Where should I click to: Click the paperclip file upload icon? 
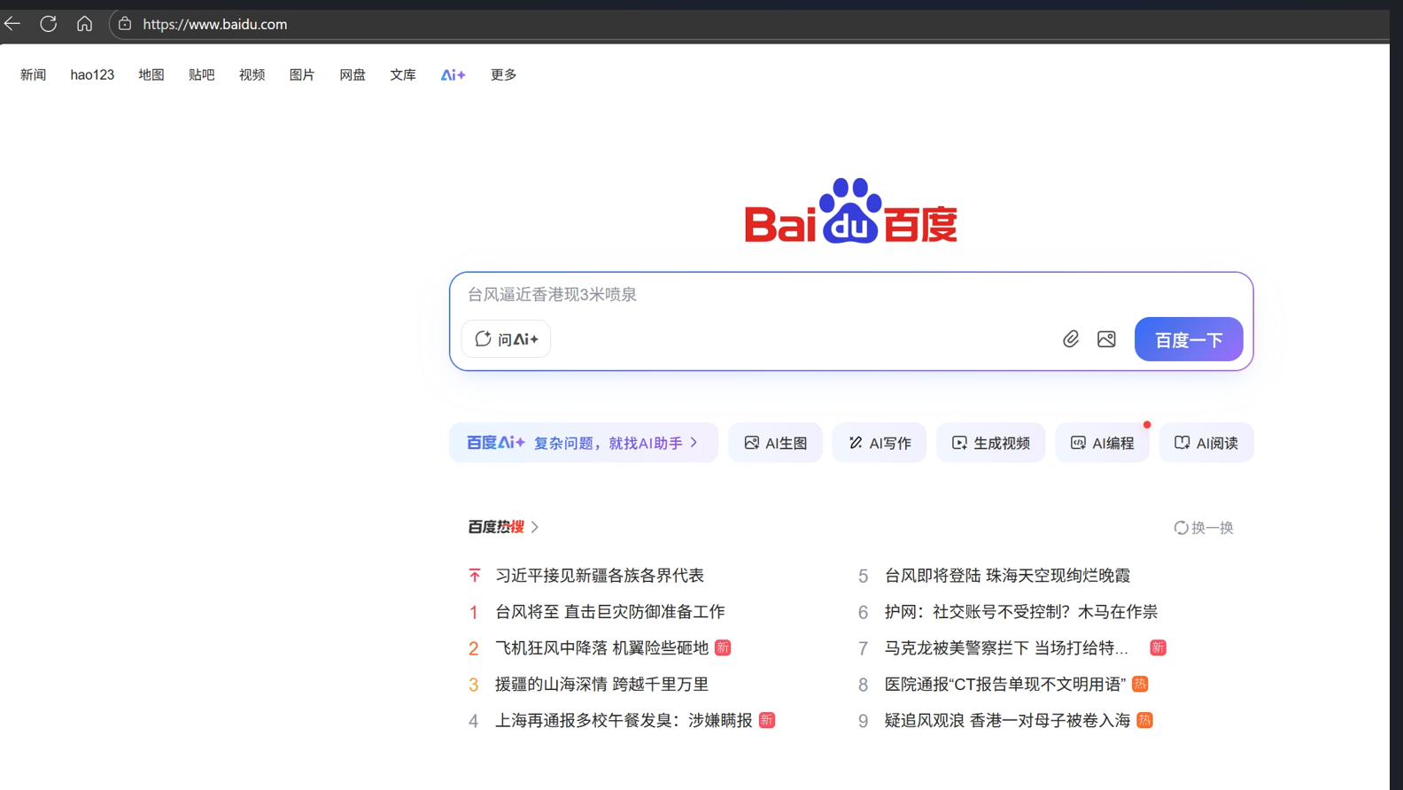(x=1070, y=339)
